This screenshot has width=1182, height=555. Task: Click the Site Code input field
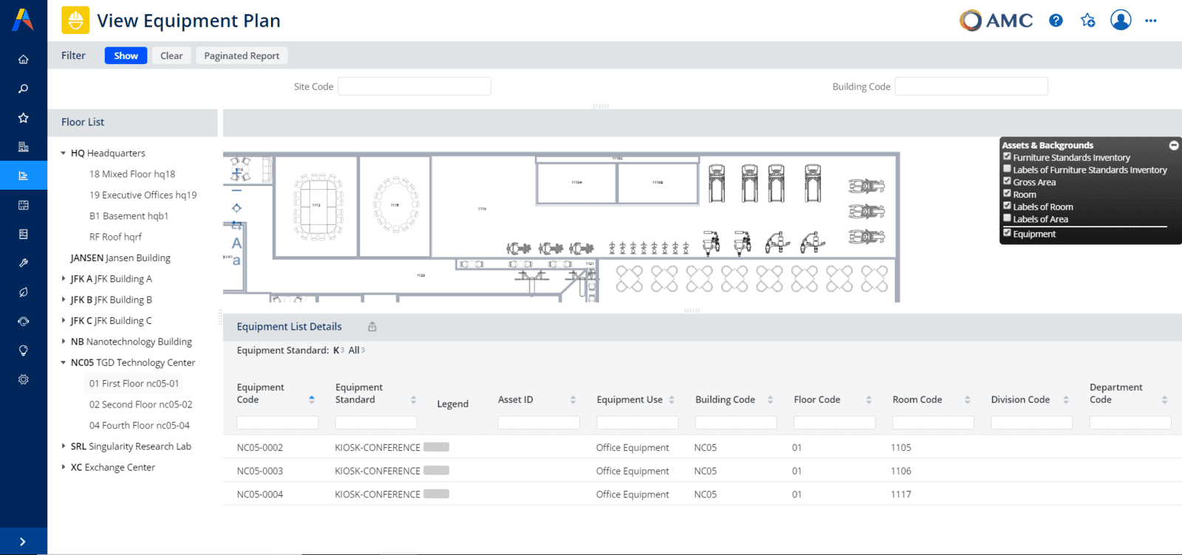414,86
